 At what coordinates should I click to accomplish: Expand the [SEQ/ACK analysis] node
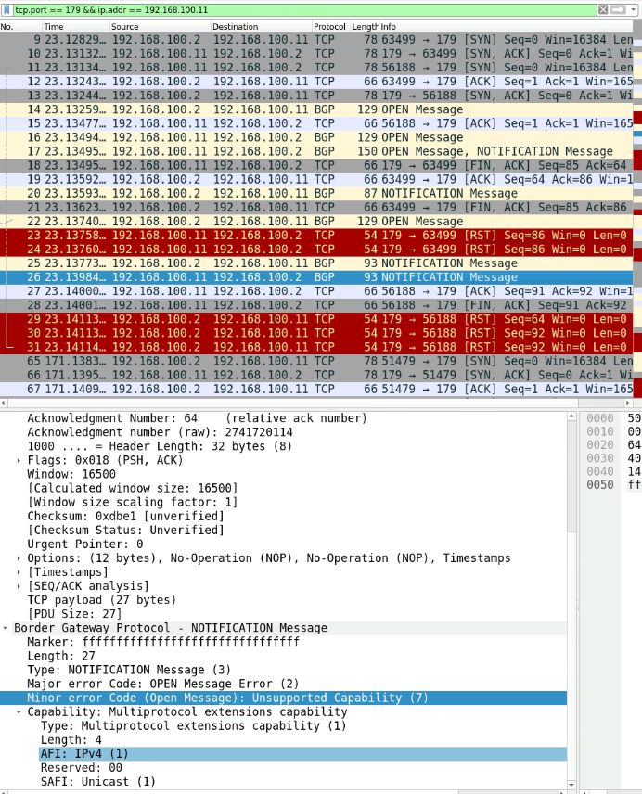(19, 586)
